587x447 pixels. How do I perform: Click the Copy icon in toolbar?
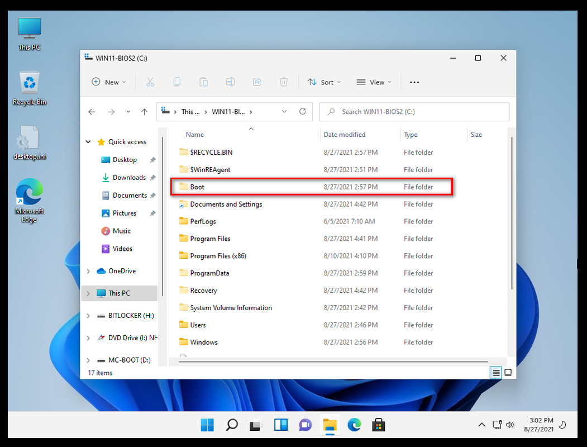176,82
